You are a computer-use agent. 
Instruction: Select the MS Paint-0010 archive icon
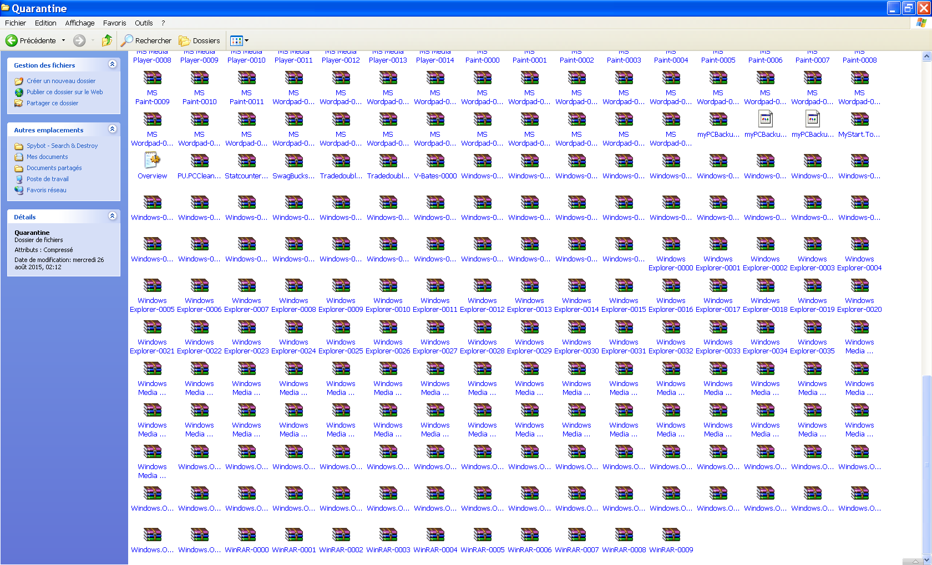pos(199,78)
